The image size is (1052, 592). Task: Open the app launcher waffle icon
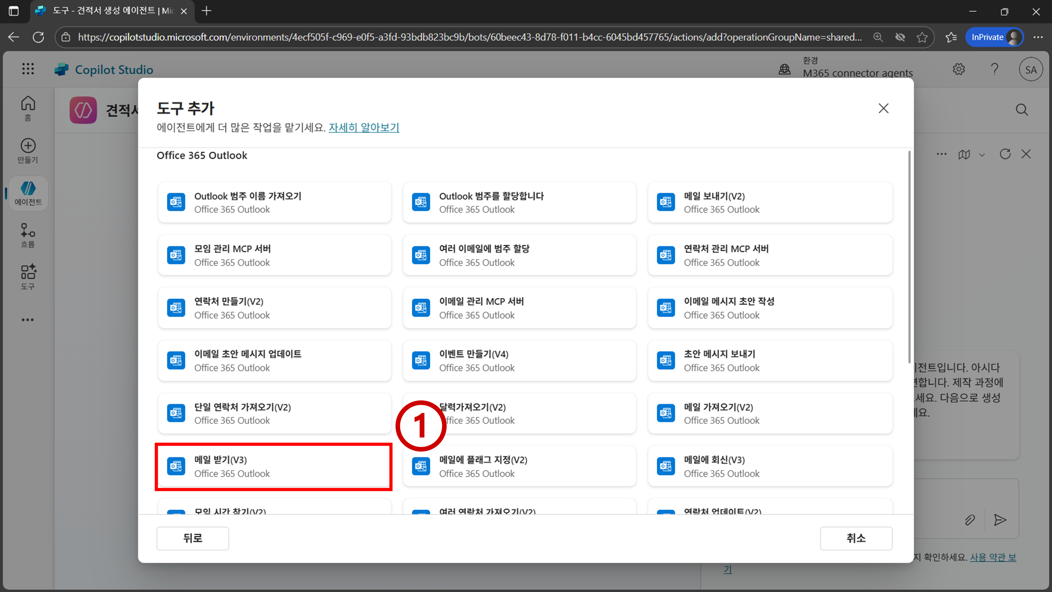tap(28, 69)
